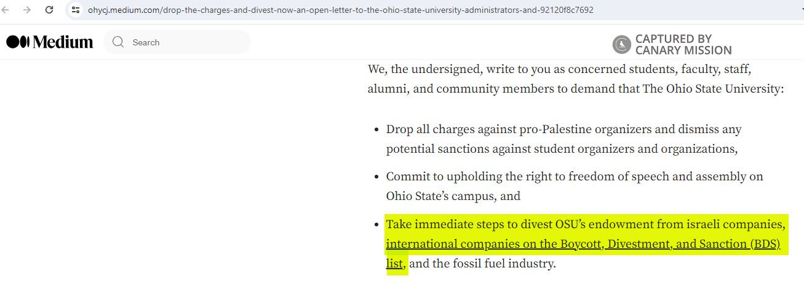Click the magnifying glass search icon

coord(118,42)
